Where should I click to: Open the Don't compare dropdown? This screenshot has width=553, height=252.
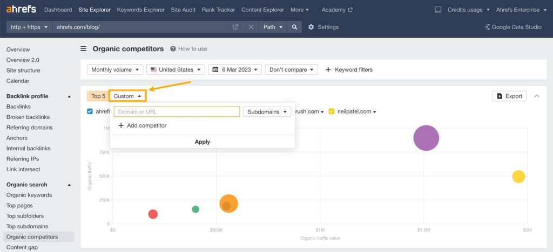pos(291,69)
